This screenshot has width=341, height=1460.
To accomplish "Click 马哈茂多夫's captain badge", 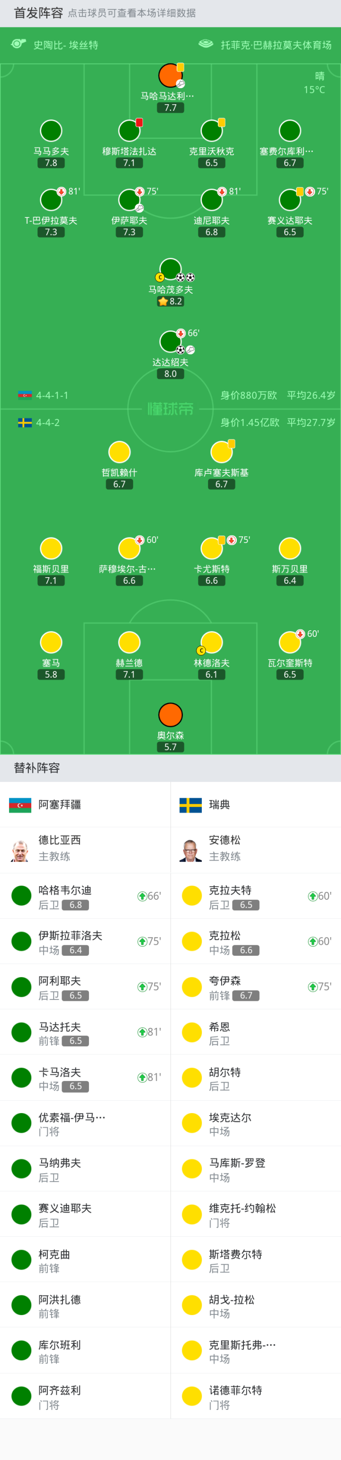I will tap(160, 277).
